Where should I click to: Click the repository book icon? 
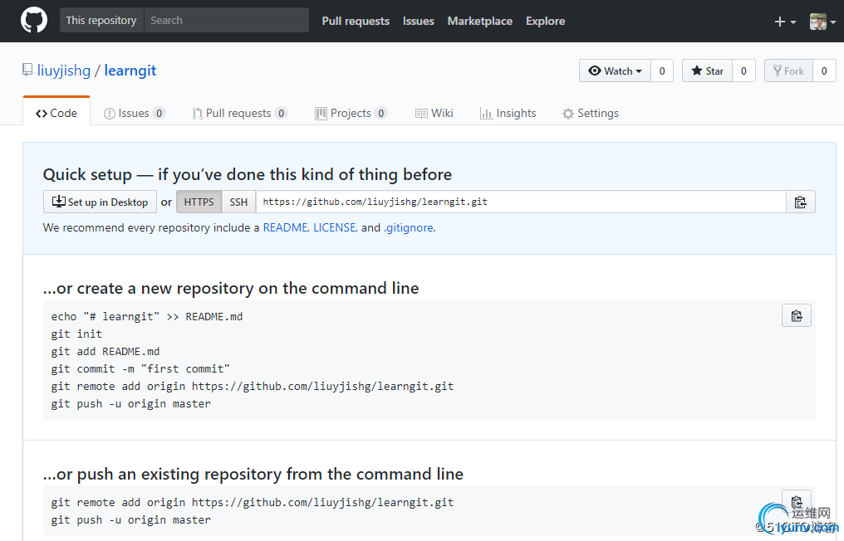click(x=27, y=70)
